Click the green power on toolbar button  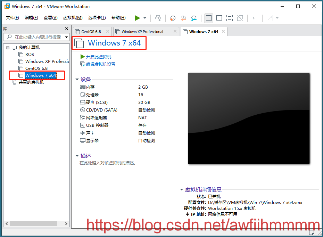pos(138,18)
